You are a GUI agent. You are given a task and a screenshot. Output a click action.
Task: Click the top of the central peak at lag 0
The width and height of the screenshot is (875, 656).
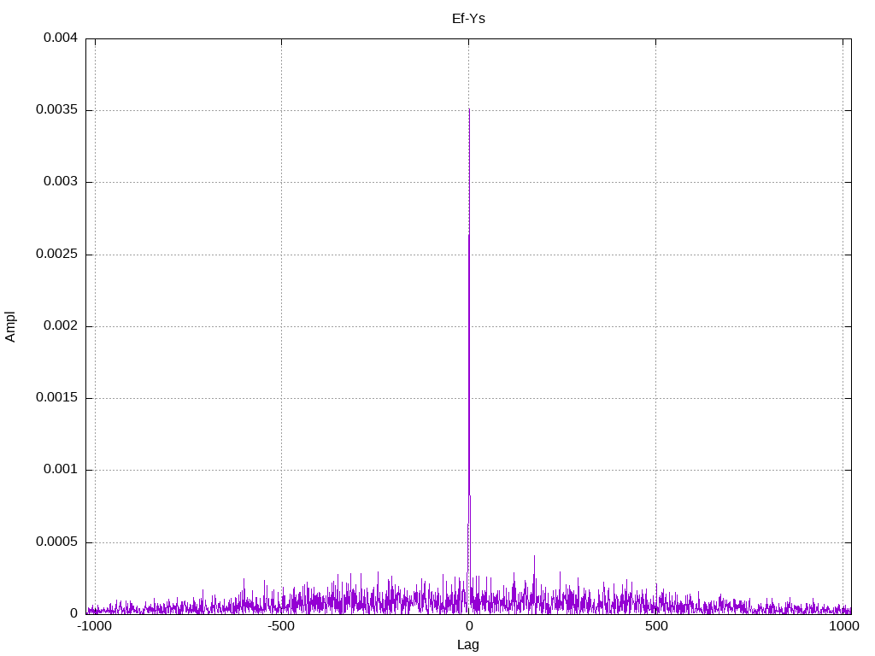coord(469,110)
